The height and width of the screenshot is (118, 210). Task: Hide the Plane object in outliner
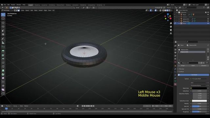208,14
